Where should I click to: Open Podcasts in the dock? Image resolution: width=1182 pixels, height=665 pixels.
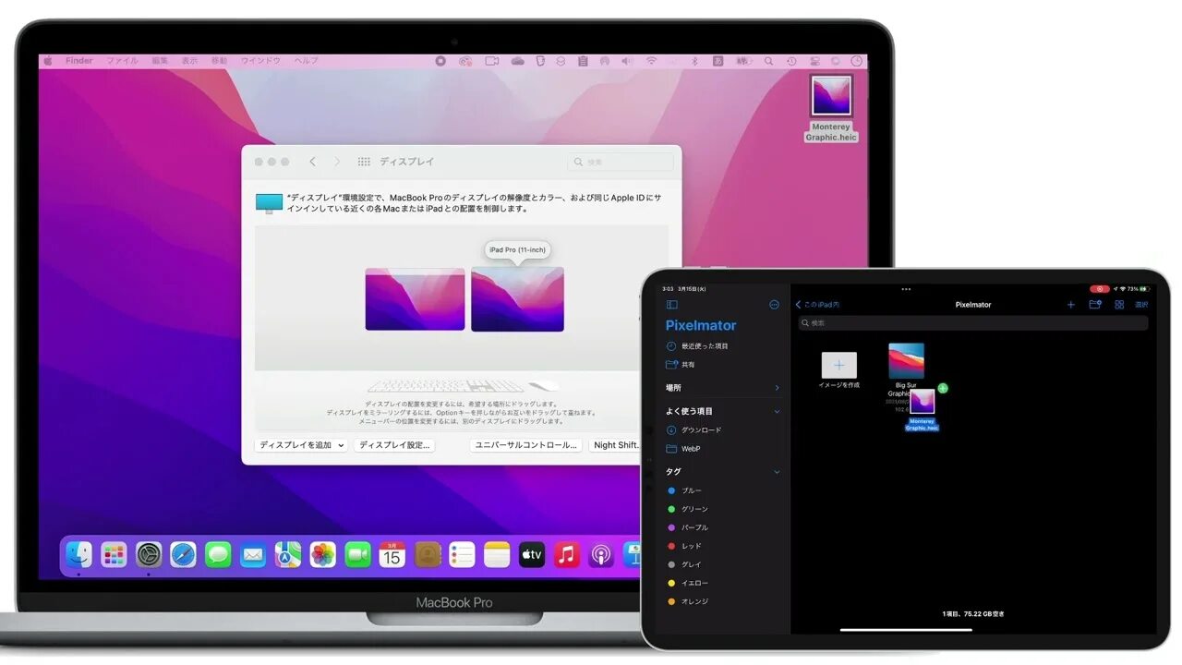click(x=601, y=554)
